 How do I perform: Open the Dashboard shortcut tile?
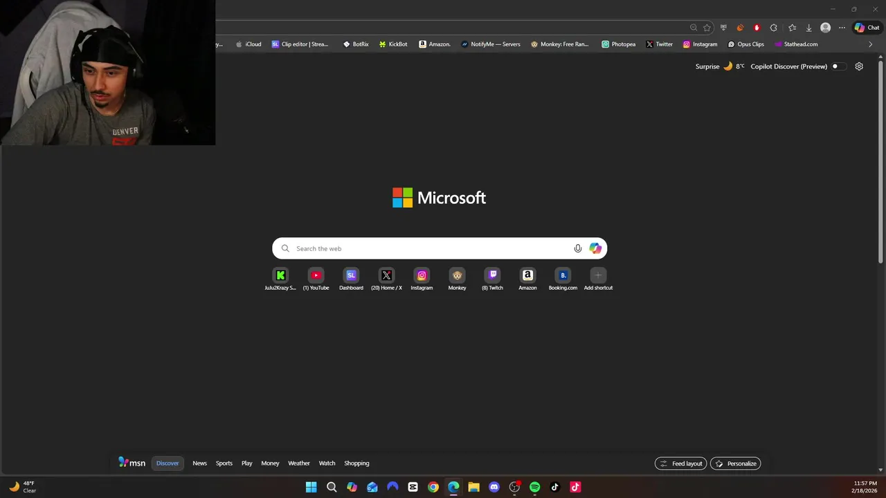(351, 279)
